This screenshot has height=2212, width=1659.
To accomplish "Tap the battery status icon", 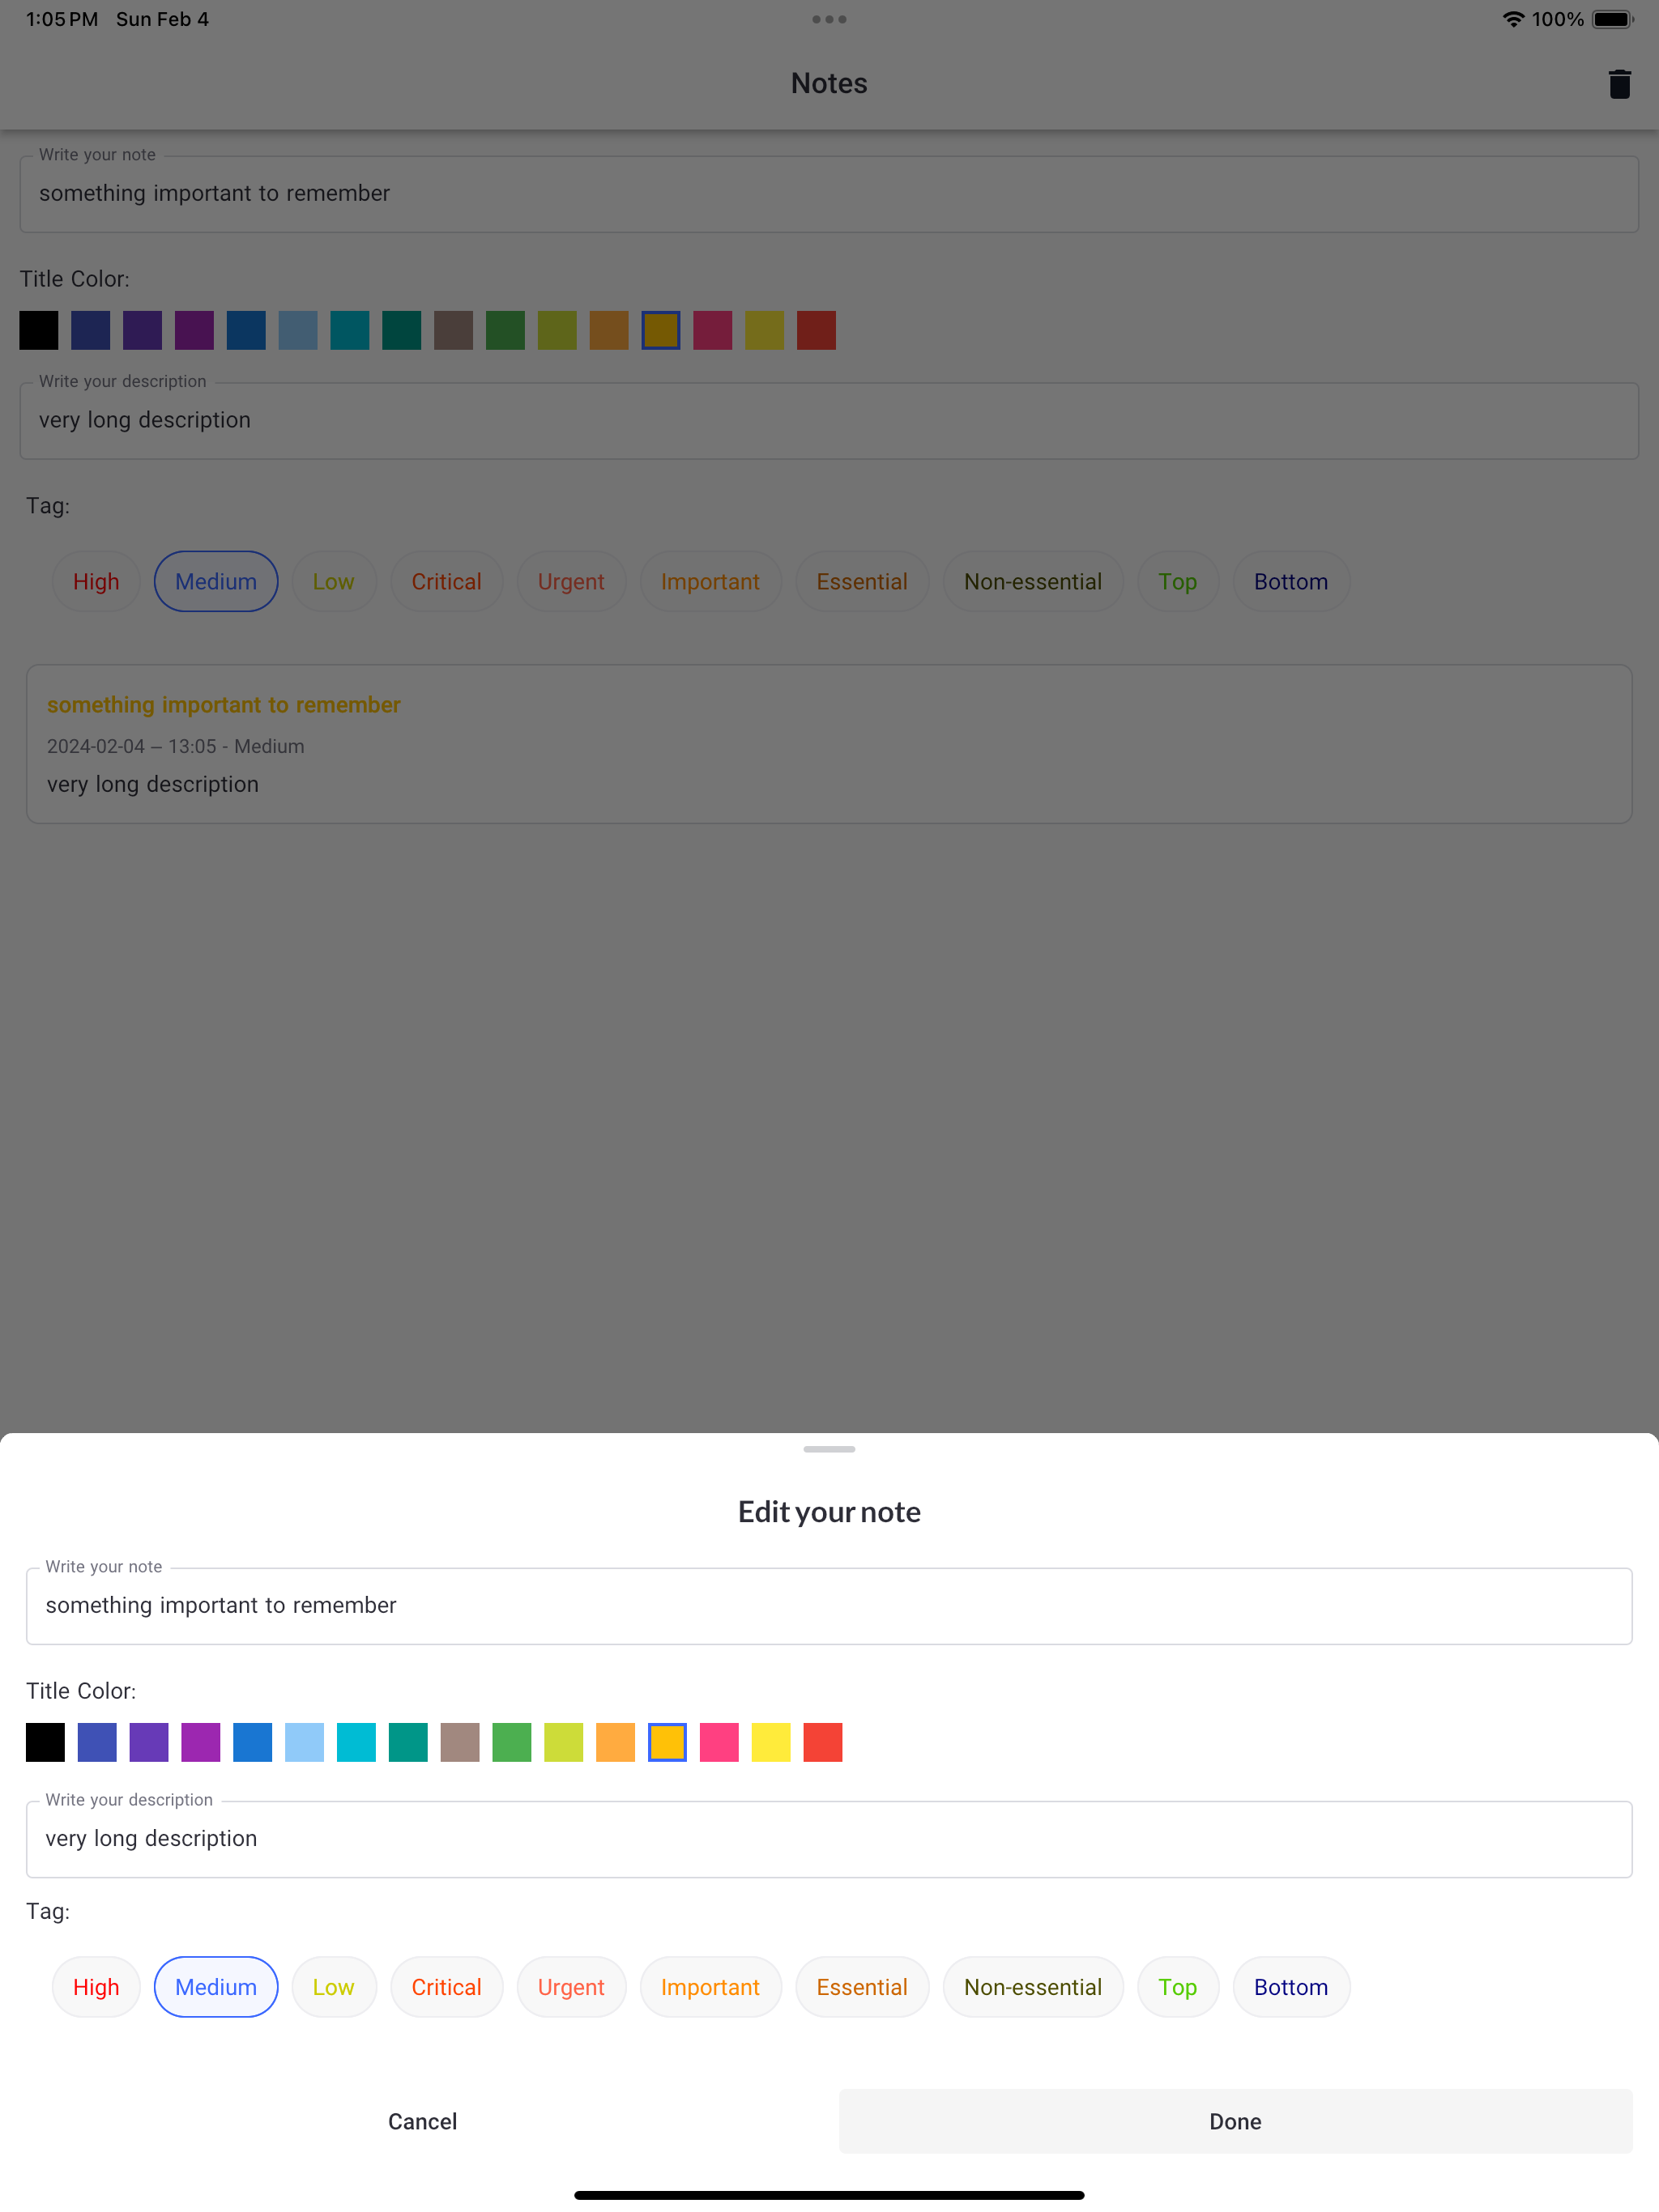I will tap(1613, 19).
